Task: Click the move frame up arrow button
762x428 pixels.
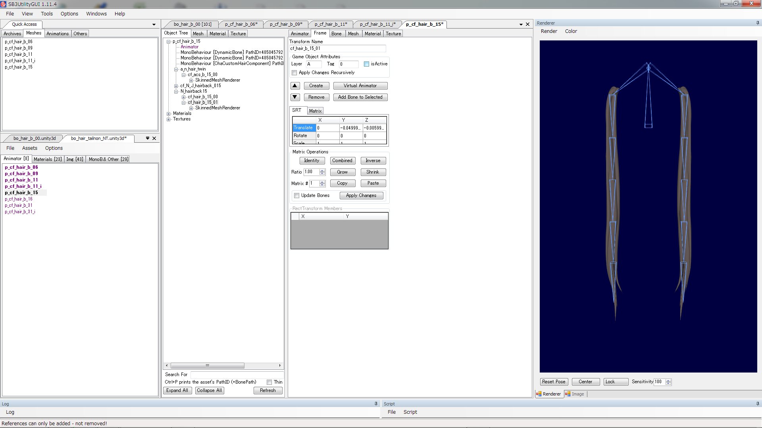Action: (295, 86)
